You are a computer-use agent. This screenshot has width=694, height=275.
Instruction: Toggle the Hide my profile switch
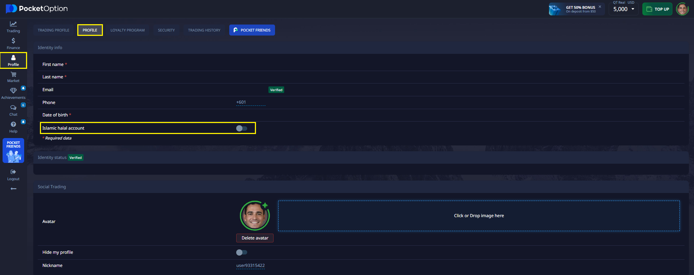click(242, 252)
